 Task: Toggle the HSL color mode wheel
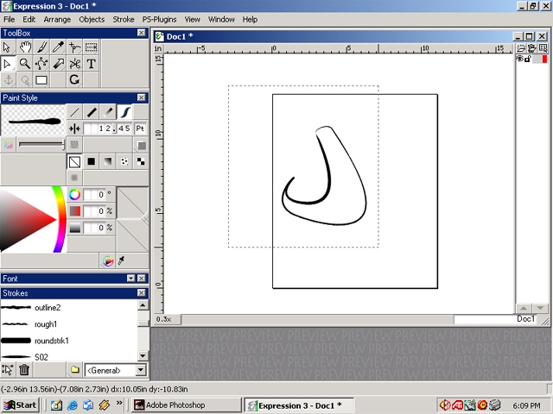coord(74,194)
